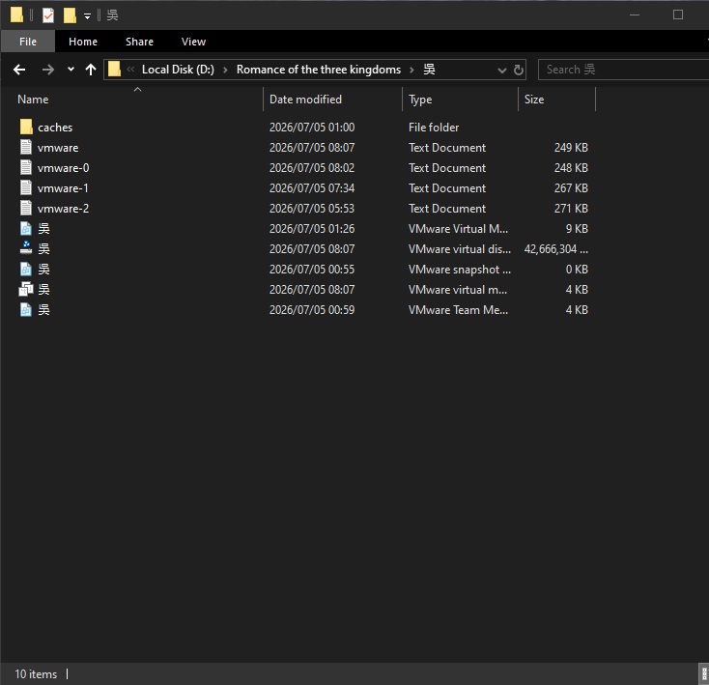Click the Properties quick access icon
709x685 pixels.
[x=48, y=15]
